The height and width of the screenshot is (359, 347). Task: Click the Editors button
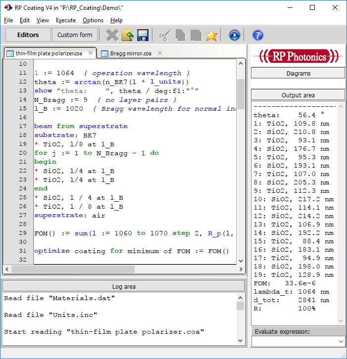(28, 35)
